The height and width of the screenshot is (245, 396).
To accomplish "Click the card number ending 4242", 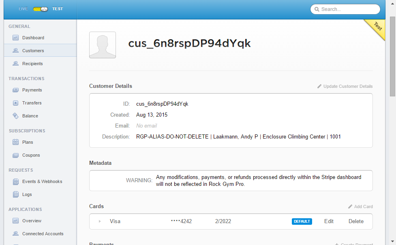I will [181, 221].
